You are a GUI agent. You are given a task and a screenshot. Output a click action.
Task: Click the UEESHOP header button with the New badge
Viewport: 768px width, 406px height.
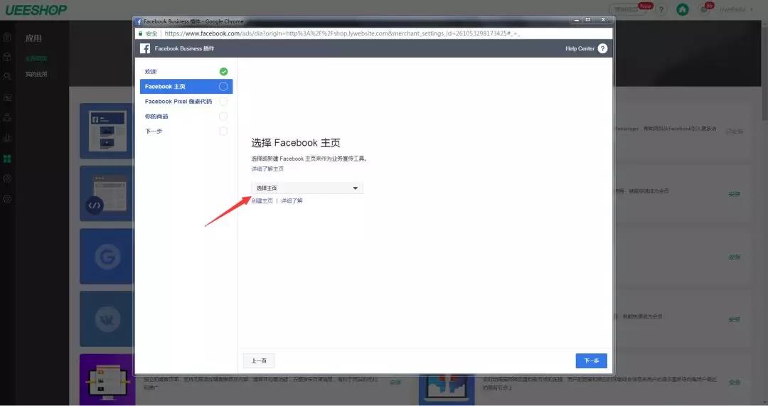click(x=630, y=9)
